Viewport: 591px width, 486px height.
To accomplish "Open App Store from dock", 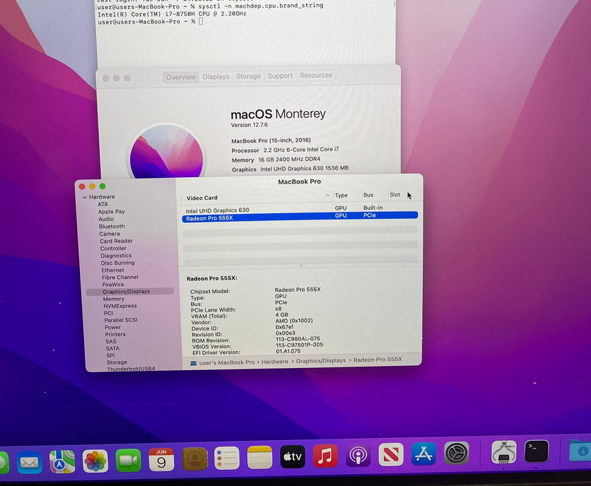I will 424,453.
